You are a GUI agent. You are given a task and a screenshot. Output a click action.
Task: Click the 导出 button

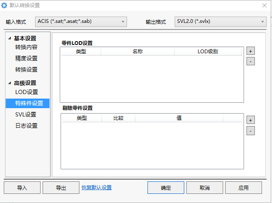[61, 188]
